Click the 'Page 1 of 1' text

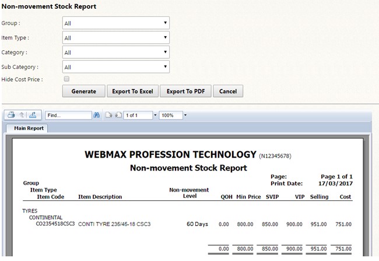coord(336,176)
